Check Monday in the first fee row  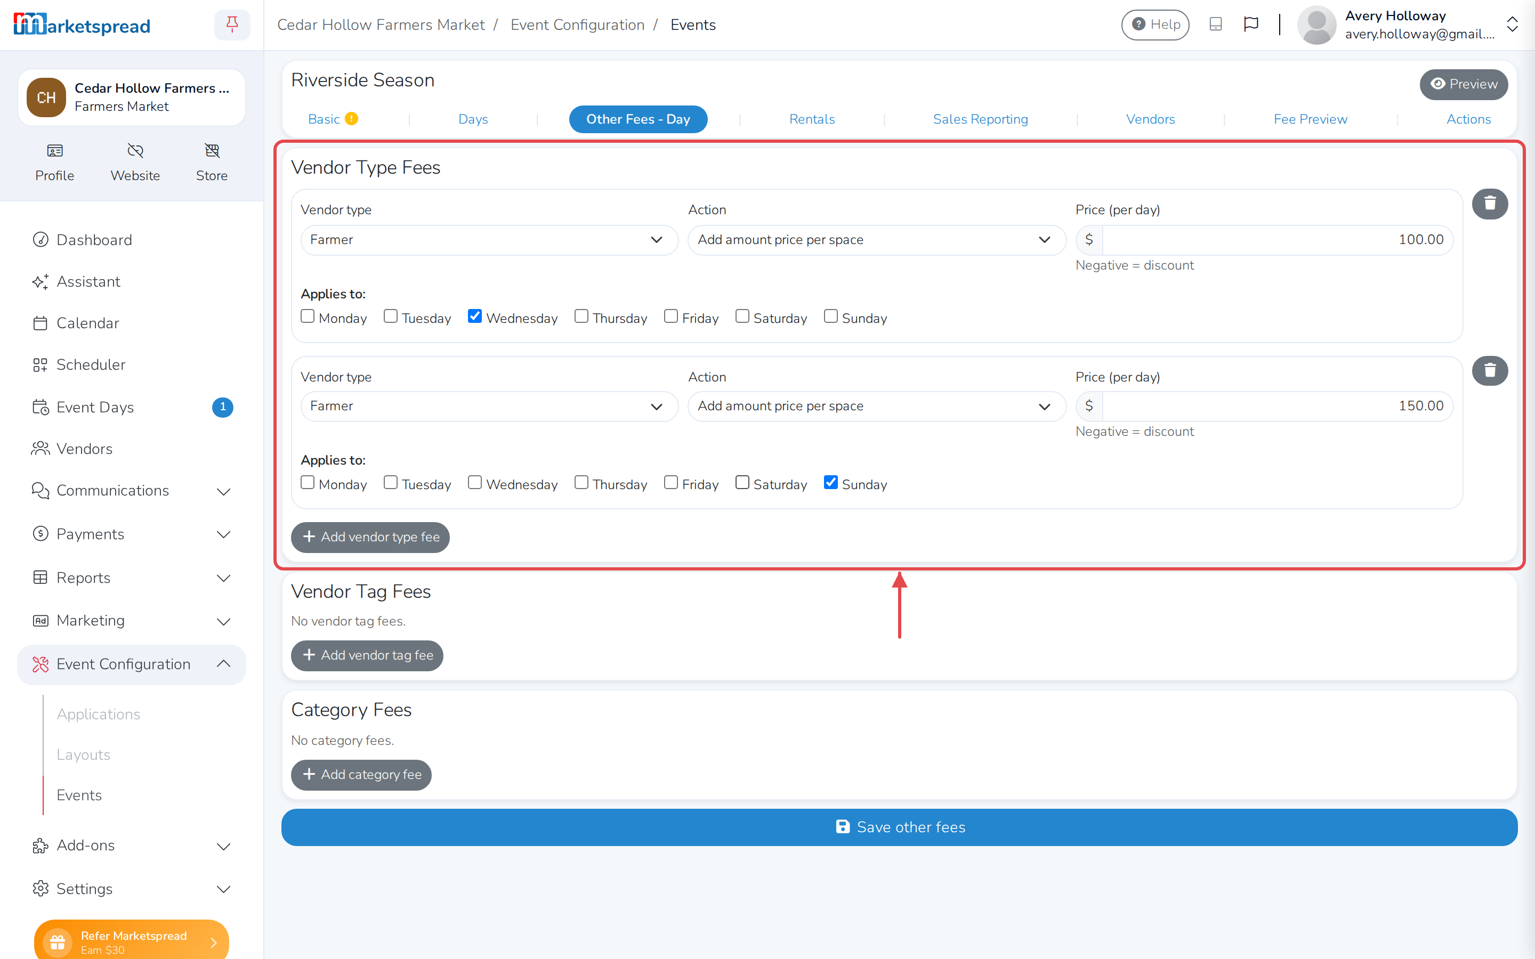tap(308, 316)
